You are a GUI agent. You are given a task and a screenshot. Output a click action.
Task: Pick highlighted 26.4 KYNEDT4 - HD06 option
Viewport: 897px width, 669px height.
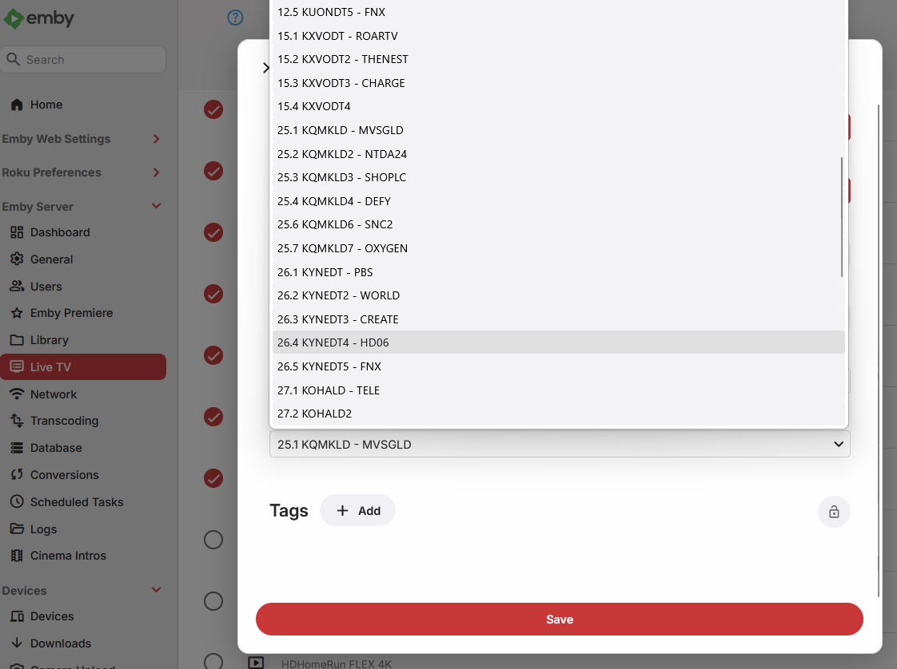tap(558, 342)
